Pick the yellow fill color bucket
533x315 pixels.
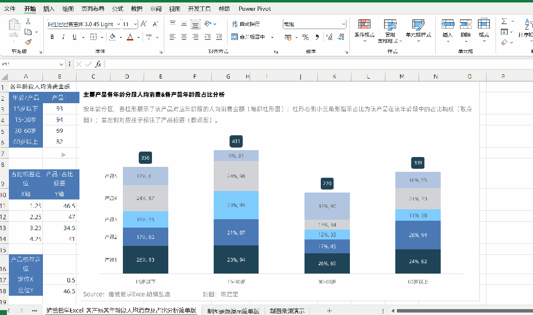(112, 37)
